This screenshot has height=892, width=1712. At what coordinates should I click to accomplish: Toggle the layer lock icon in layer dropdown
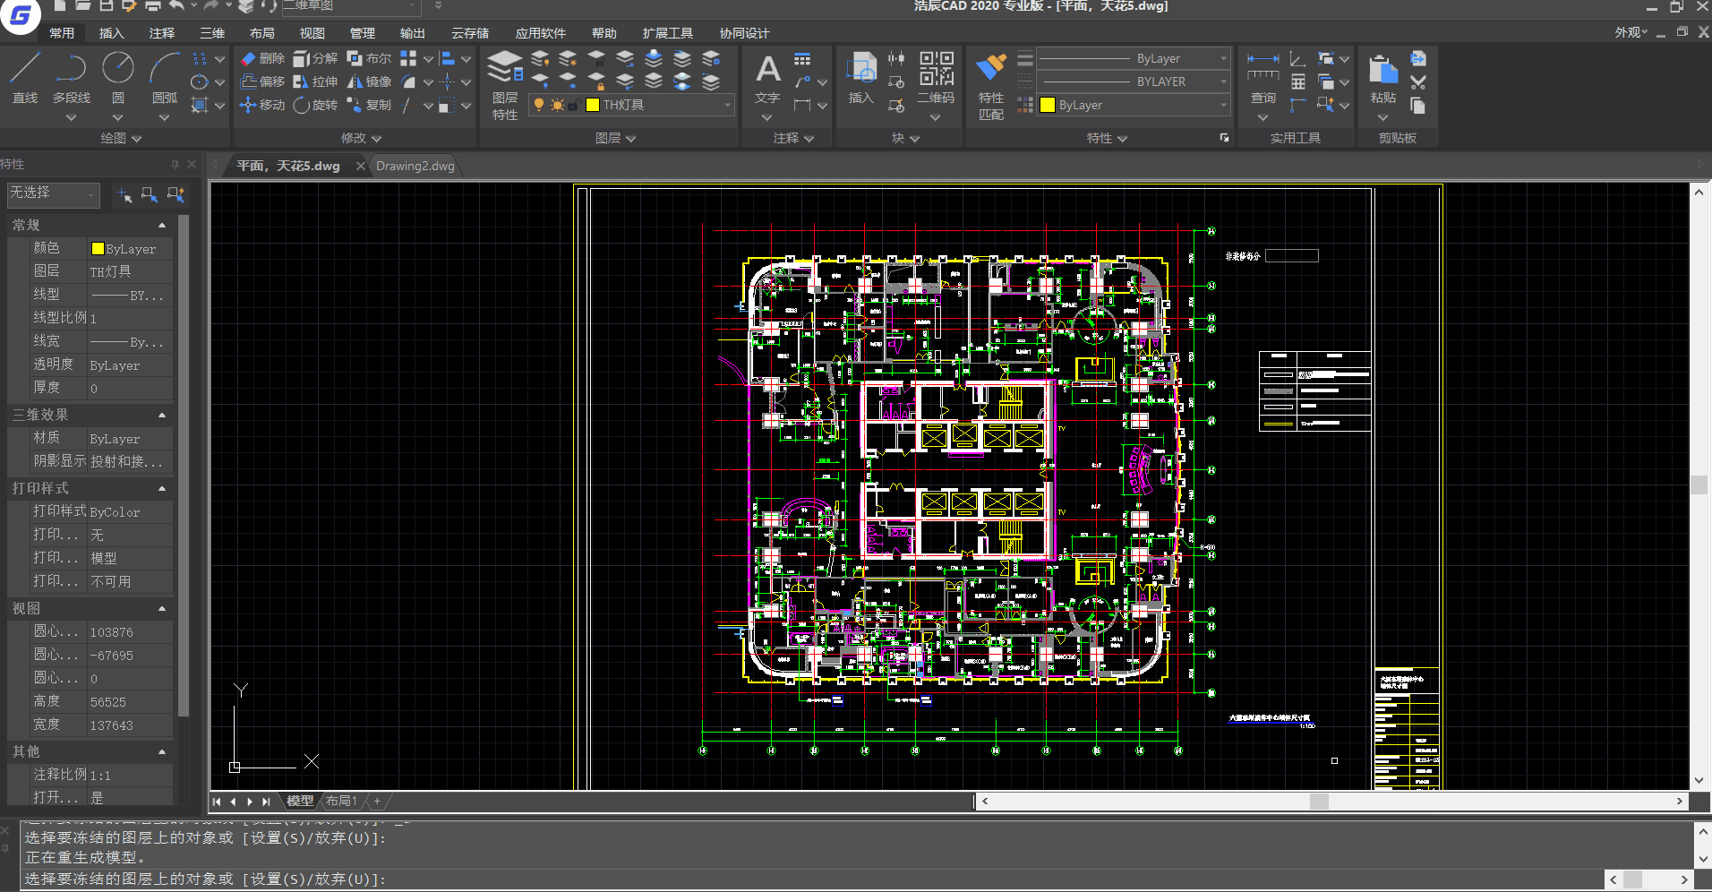574,106
